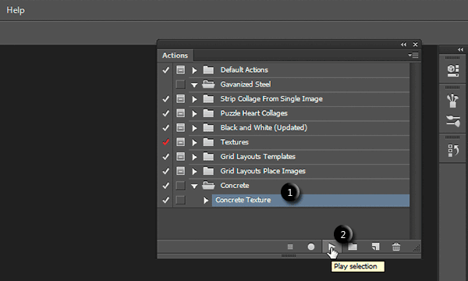Toggle the check mark for Grid Layouts Place Images

tap(165, 171)
